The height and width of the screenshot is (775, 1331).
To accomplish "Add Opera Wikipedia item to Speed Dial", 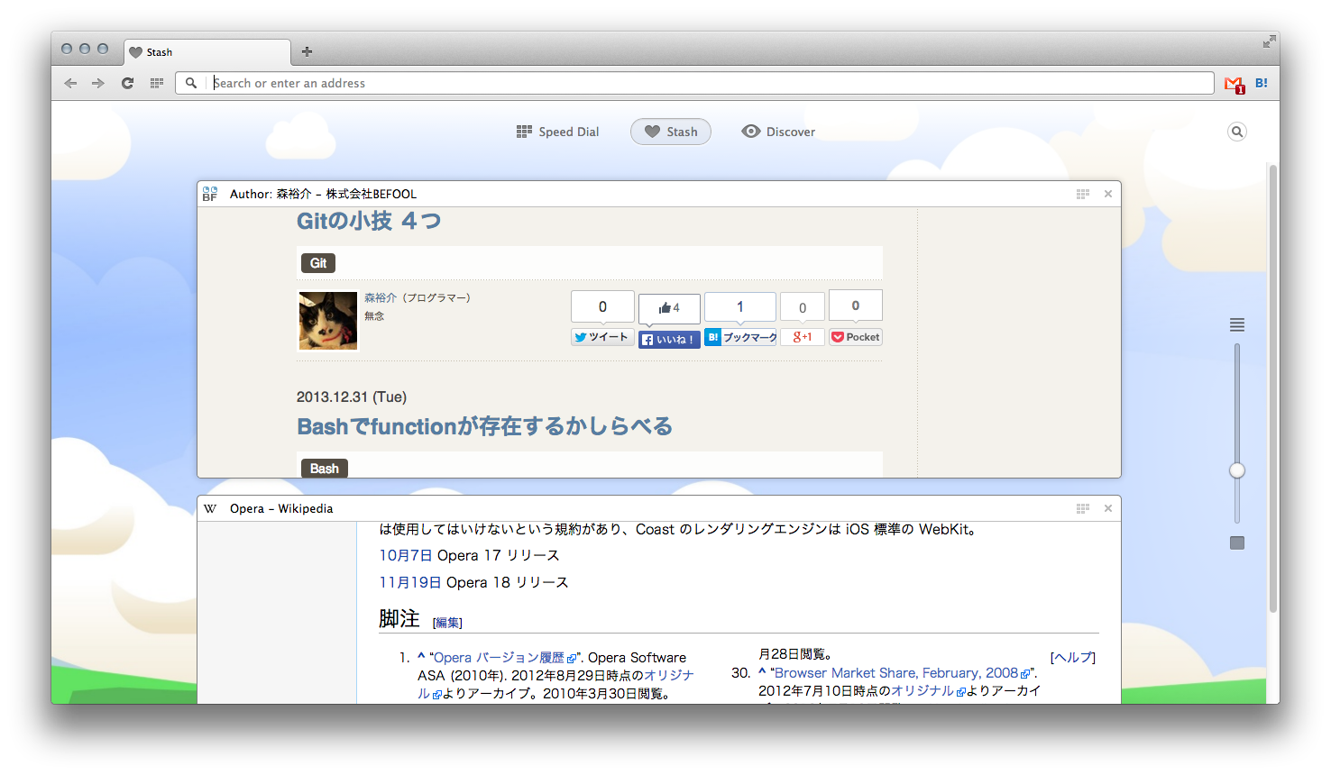I will coord(1083,508).
